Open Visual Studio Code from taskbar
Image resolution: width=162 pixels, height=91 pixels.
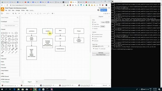tap(39, 89)
